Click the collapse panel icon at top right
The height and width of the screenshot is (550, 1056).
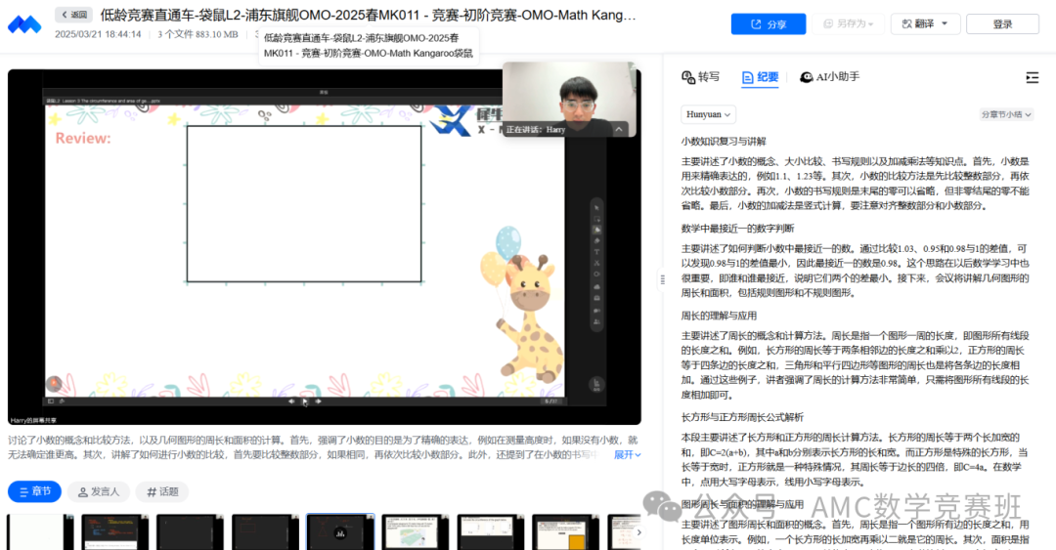tap(1032, 77)
